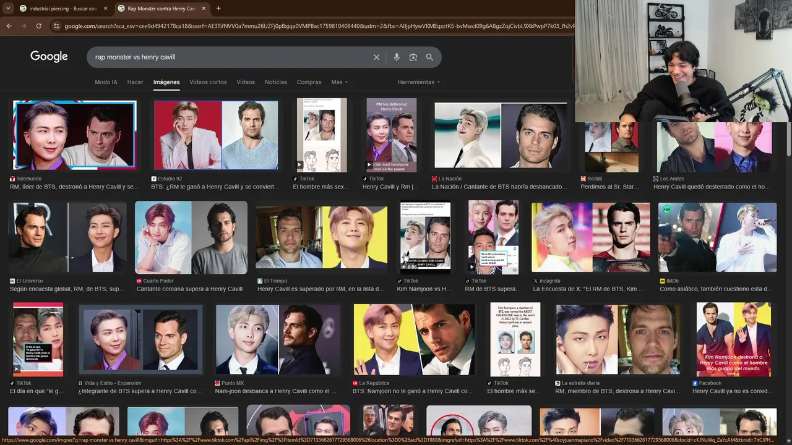Viewport: 792px width, 445px height.
Task: Open the El Universo image thumbnail
Action: 67,238
